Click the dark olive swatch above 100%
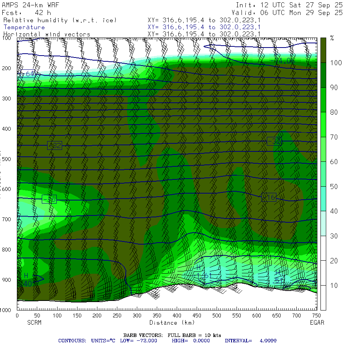 [x=323, y=50]
